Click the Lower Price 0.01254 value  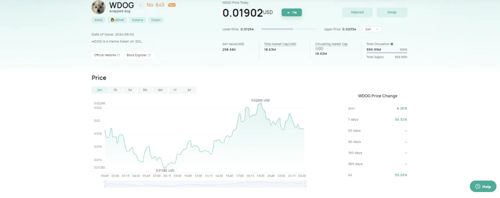click(247, 29)
